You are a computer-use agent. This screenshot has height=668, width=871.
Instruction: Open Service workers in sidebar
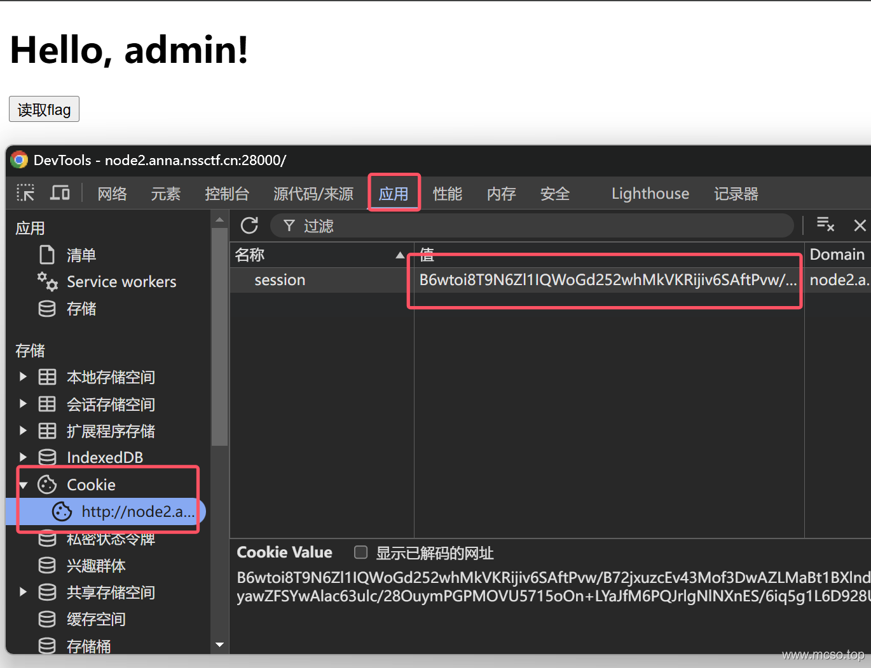coord(121,282)
